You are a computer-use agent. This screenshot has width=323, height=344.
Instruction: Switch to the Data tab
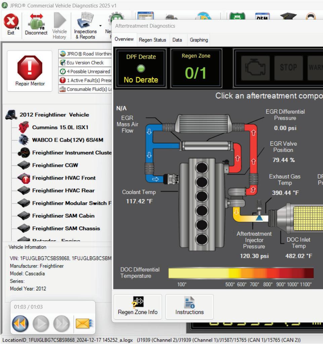point(177,40)
